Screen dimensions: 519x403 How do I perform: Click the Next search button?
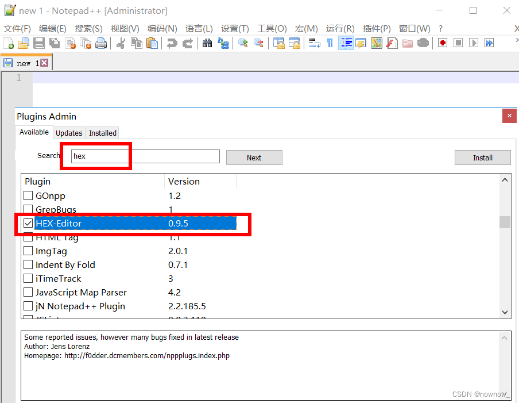[x=254, y=156]
